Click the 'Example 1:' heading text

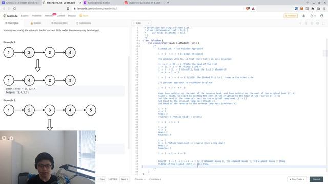[10, 42]
